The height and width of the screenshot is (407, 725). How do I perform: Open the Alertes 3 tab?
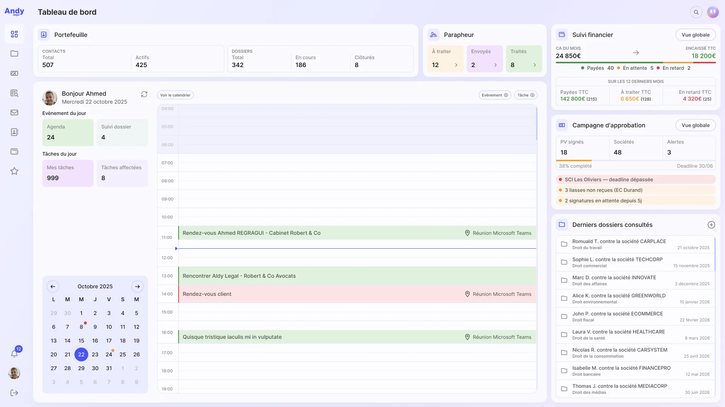pyautogui.click(x=689, y=148)
